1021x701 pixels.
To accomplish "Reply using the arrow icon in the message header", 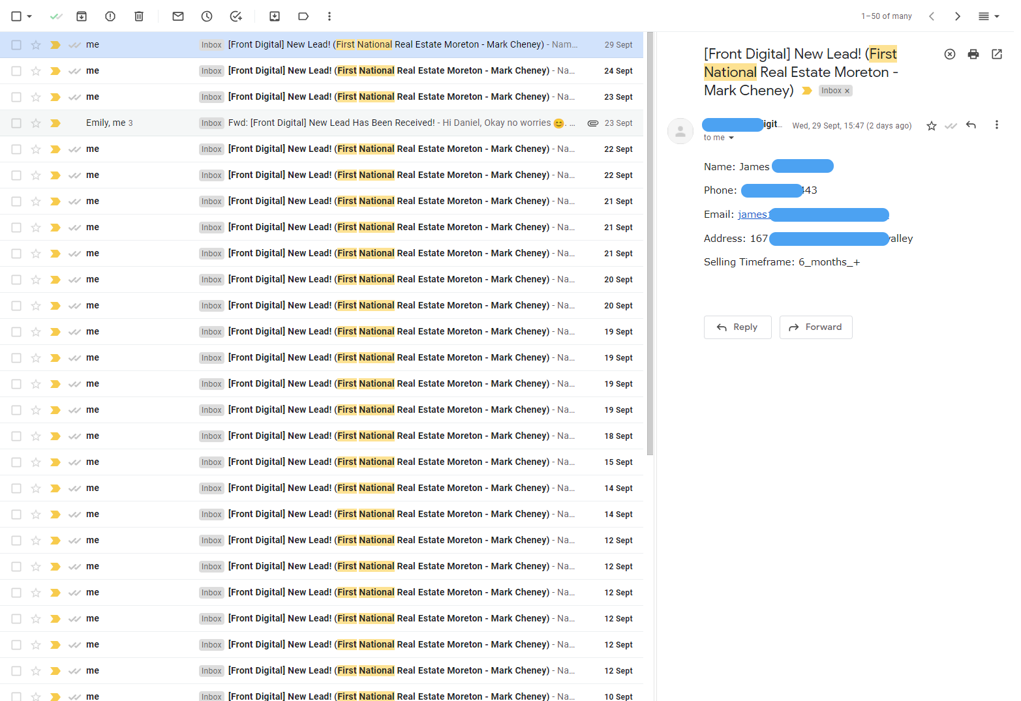I will click(x=971, y=125).
